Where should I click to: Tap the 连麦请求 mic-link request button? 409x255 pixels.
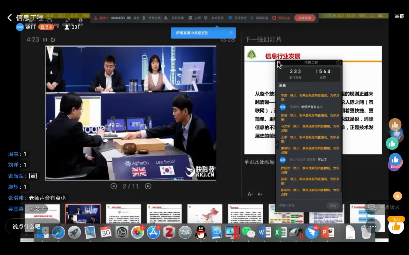click(384, 207)
